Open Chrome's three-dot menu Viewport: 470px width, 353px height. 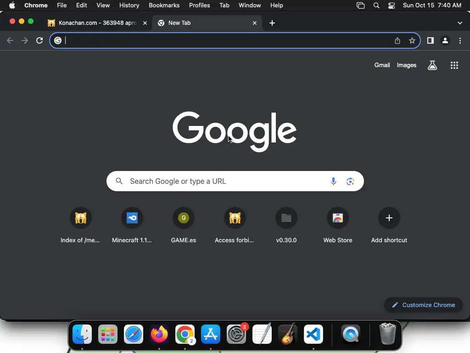460,40
